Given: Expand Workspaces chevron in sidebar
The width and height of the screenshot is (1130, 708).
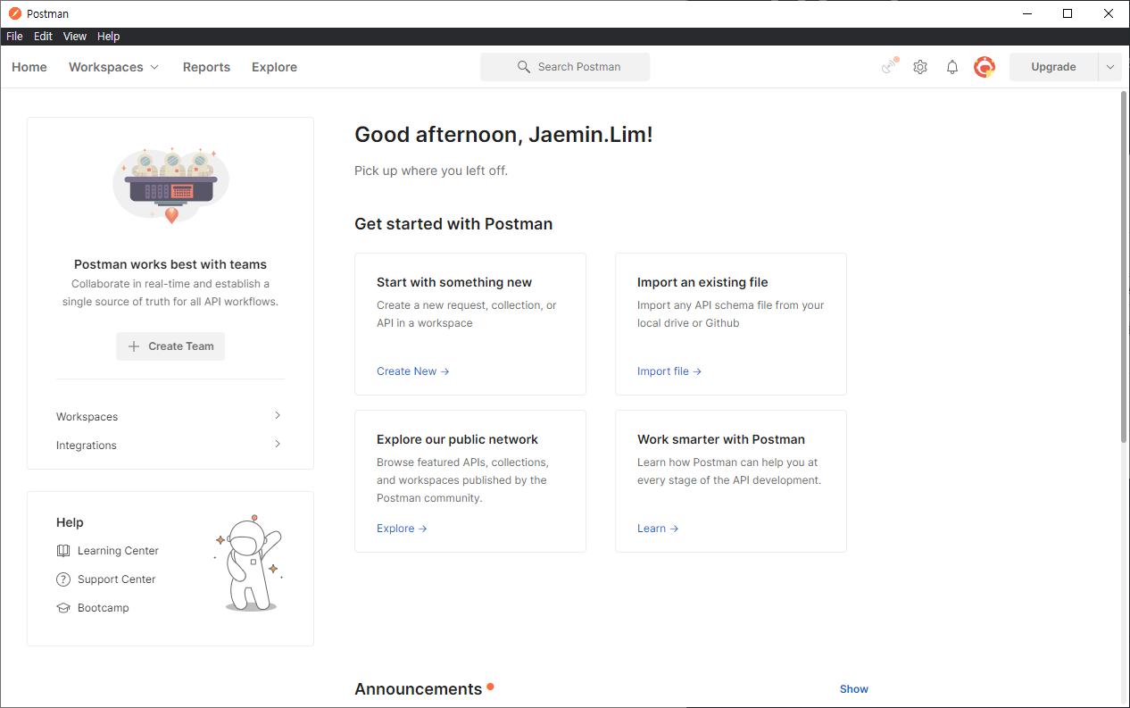Looking at the screenshot, I should pos(278,416).
